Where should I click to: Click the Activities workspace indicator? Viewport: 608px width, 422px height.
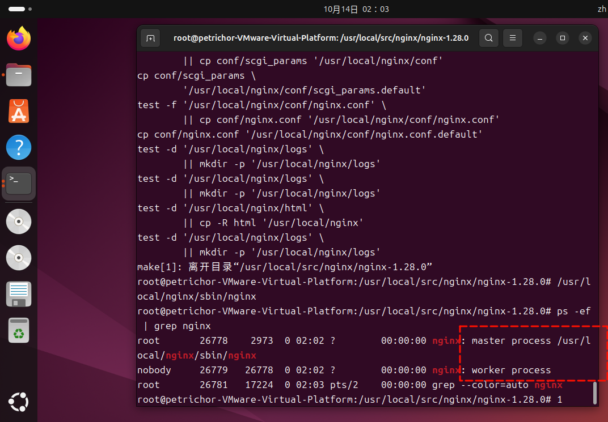[x=20, y=9]
